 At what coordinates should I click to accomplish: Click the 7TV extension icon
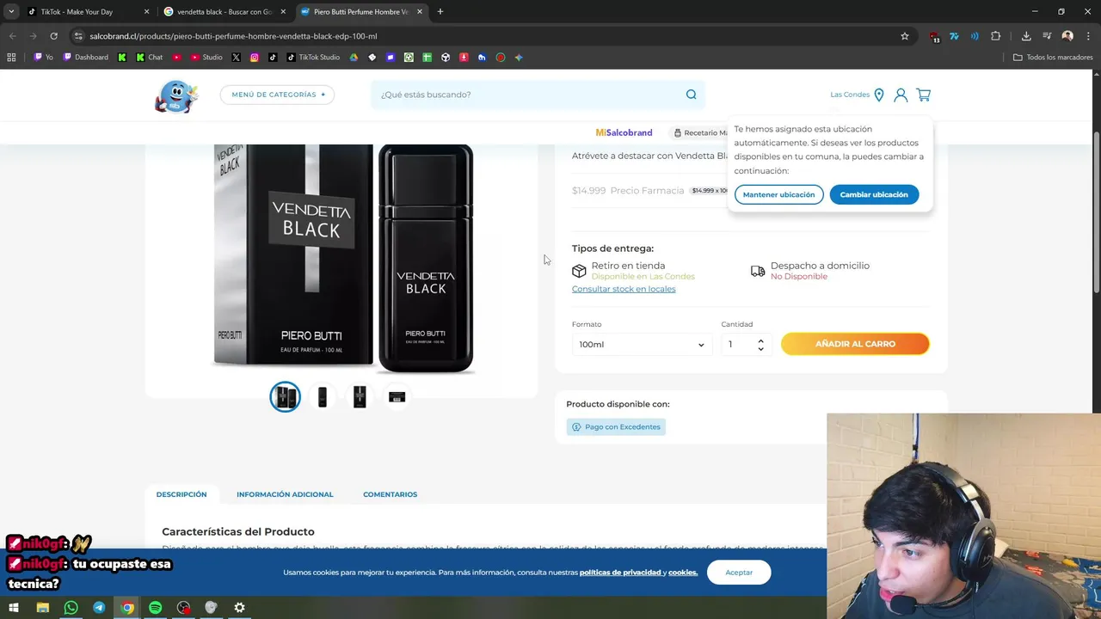click(954, 36)
